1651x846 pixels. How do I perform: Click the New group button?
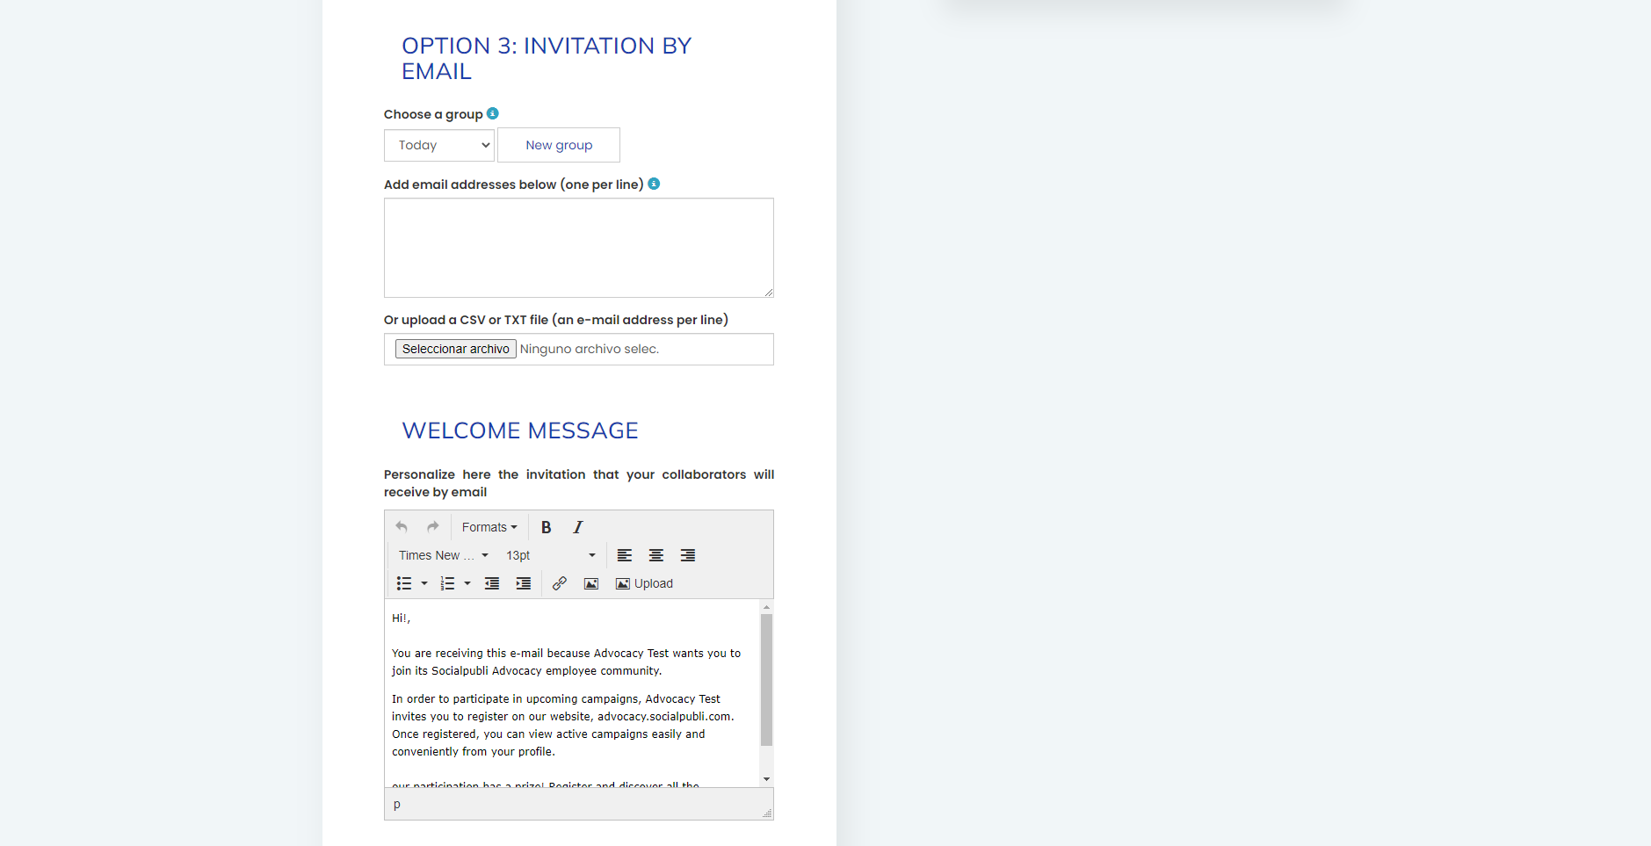point(559,145)
